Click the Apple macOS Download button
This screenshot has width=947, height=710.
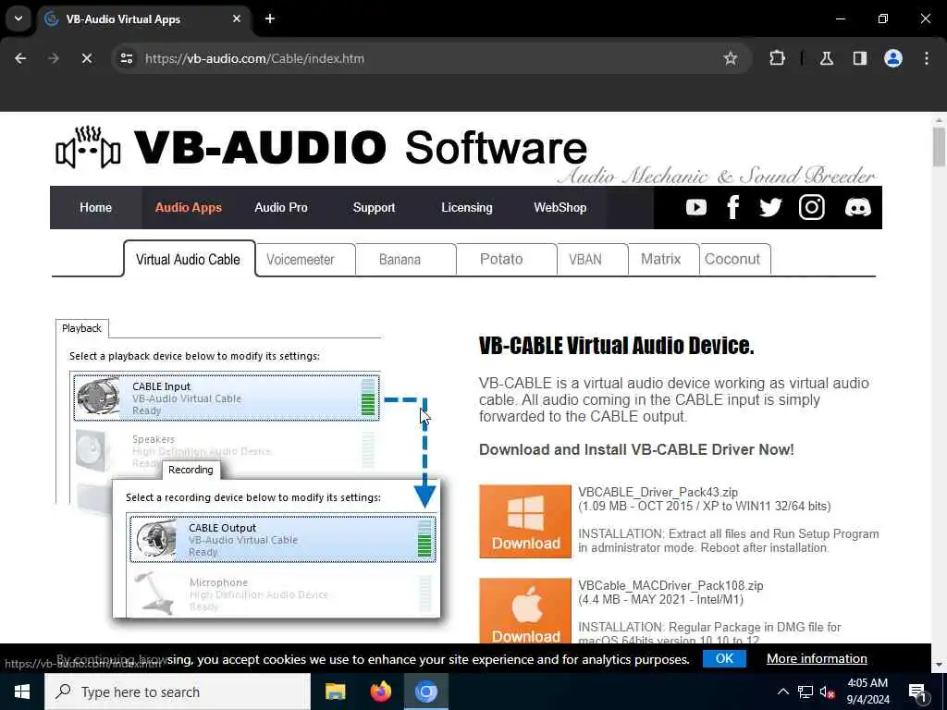pos(525,611)
